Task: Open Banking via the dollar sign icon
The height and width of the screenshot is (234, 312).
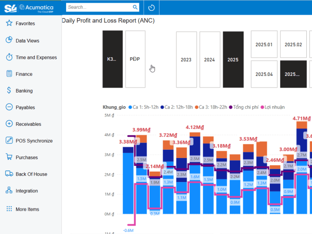Action: click(x=9, y=90)
